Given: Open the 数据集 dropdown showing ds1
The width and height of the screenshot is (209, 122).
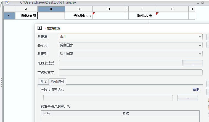Looking at the screenshot, I should tap(131, 37).
